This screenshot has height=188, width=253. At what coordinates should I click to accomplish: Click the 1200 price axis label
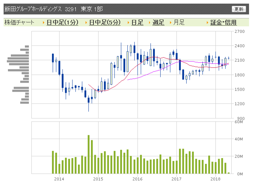(240, 104)
